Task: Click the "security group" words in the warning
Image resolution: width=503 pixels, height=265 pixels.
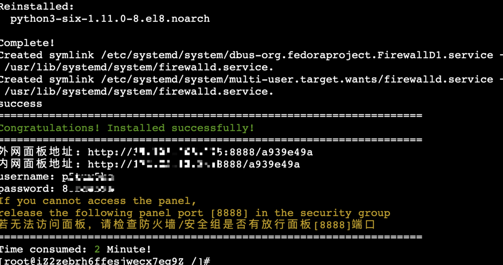Action: pyautogui.click(x=345, y=213)
